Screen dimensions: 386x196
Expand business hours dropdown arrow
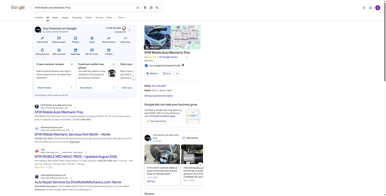click(171, 91)
